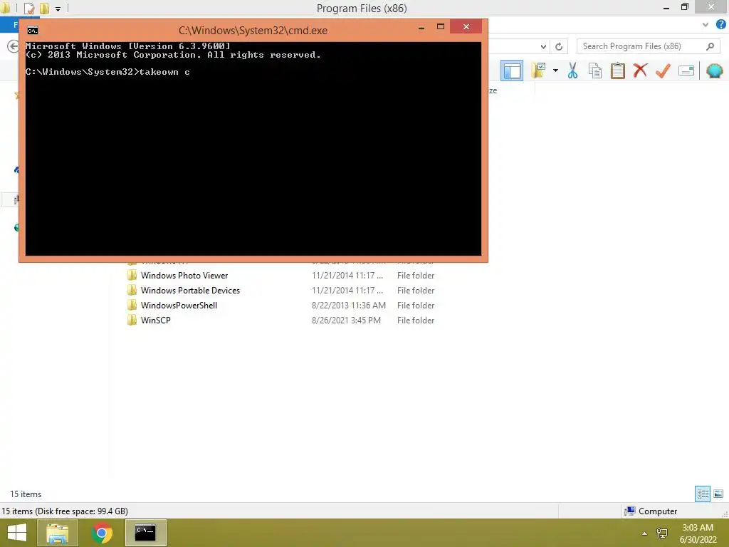Click the network icon in system tray

click(x=661, y=533)
